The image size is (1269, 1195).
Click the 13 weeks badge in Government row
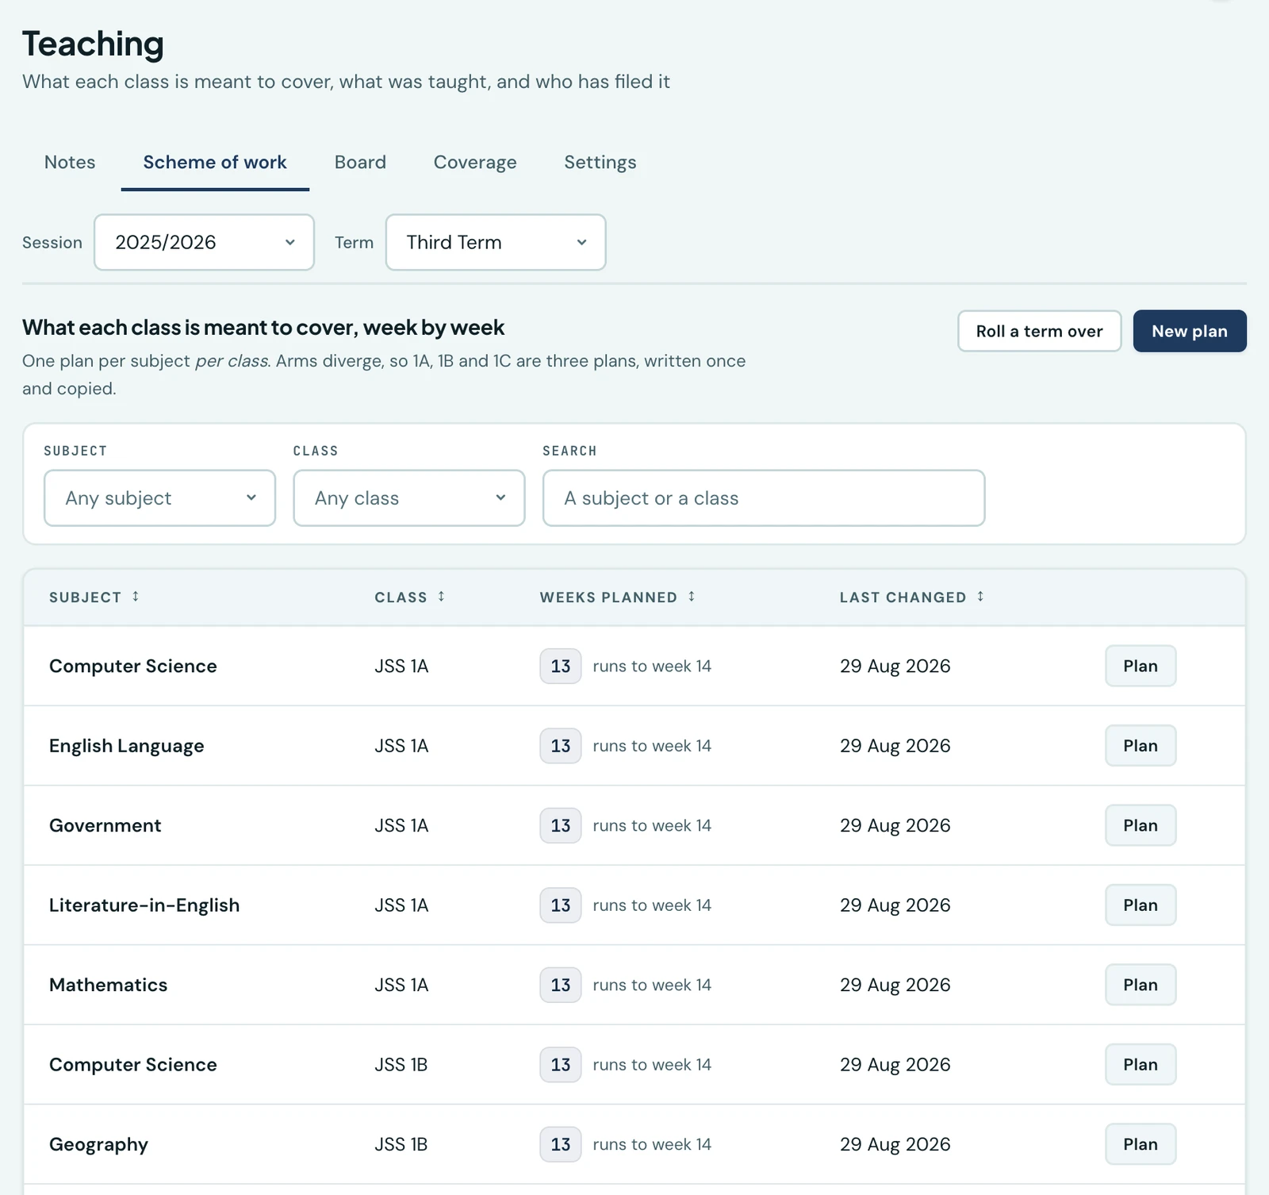(561, 825)
